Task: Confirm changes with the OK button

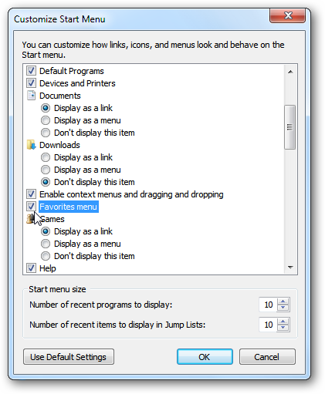Action: (x=205, y=357)
